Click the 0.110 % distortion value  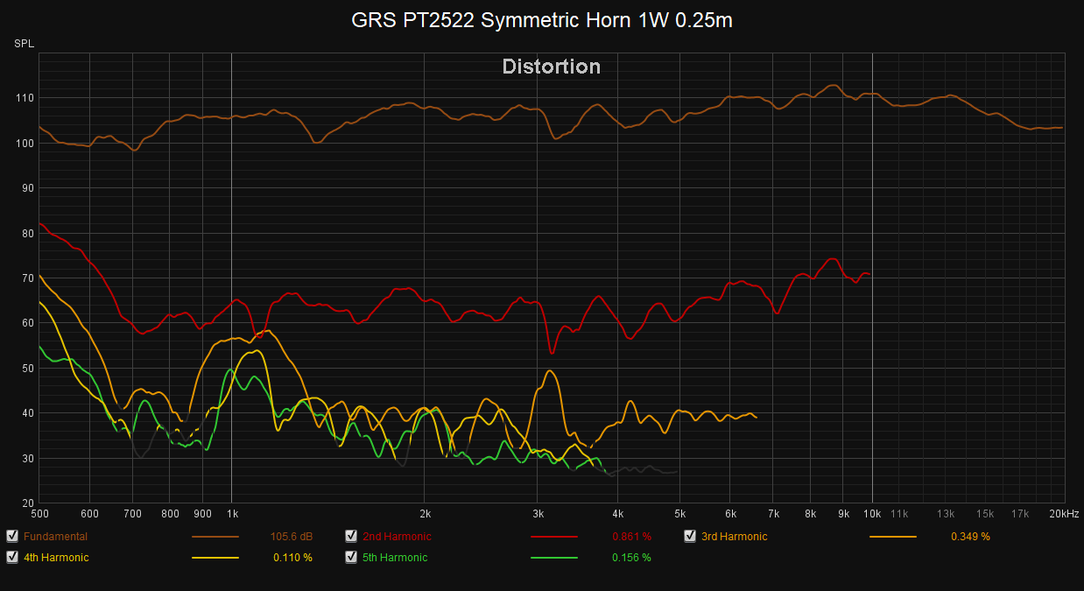tap(292, 557)
